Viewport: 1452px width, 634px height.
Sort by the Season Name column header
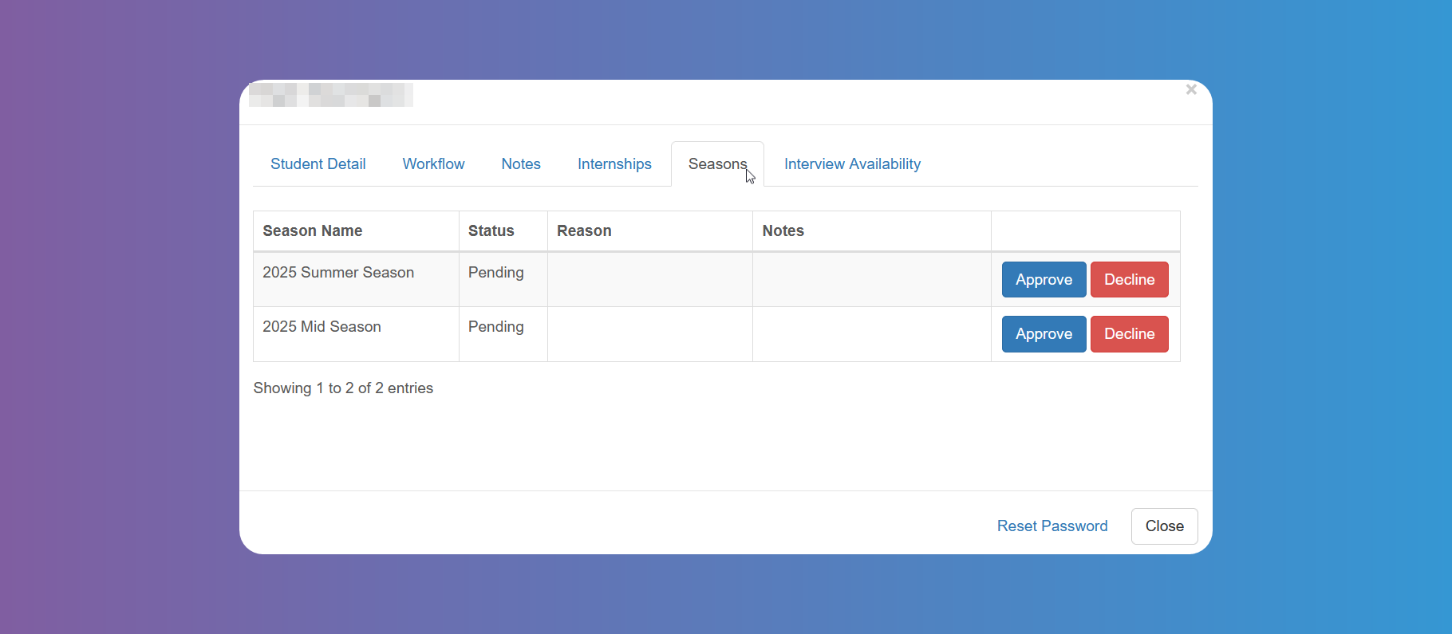(x=313, y=231)
